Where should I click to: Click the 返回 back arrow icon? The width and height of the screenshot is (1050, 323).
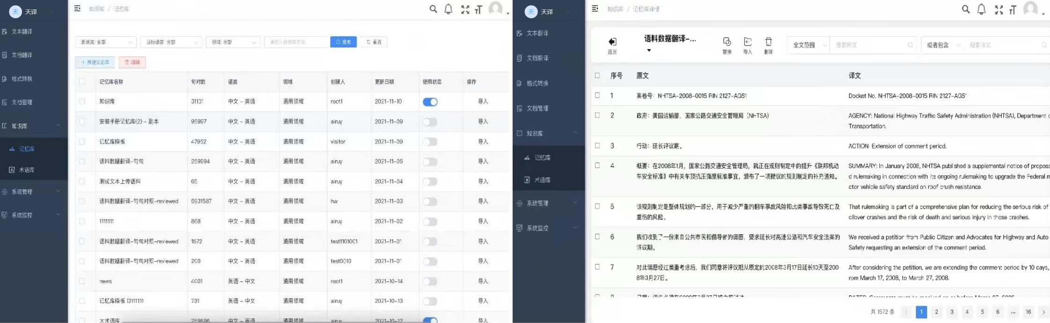[x=612, y=42]
